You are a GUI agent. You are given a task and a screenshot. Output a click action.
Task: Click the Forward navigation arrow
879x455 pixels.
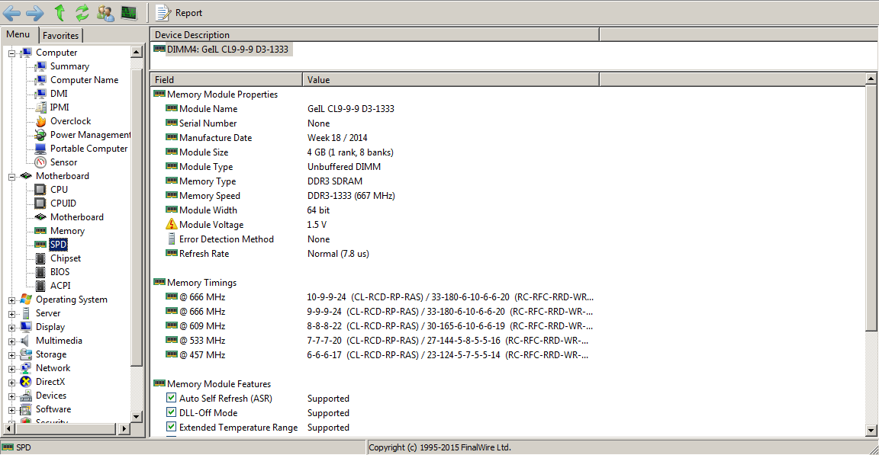(34, 12)
